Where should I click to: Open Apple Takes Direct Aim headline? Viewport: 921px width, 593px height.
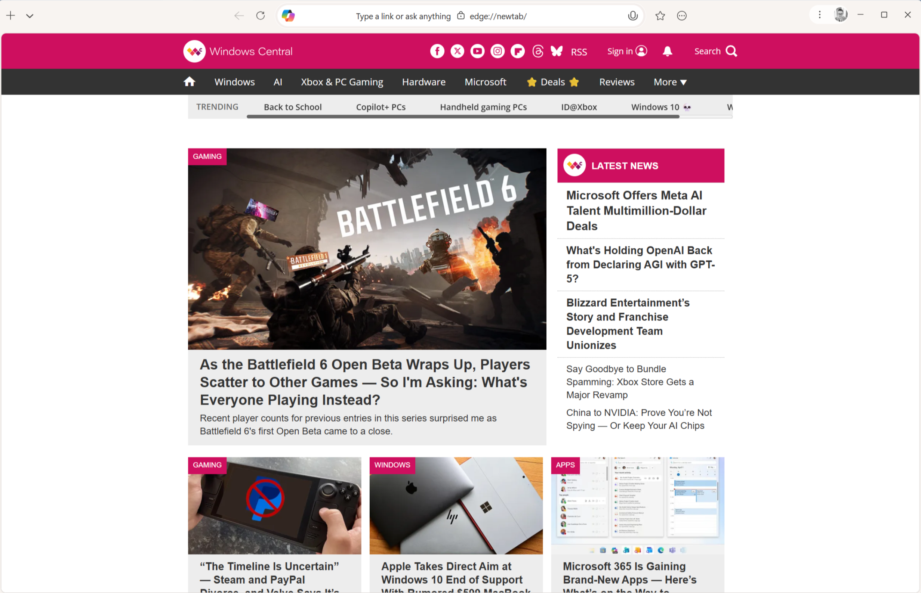tap(456, 577)
